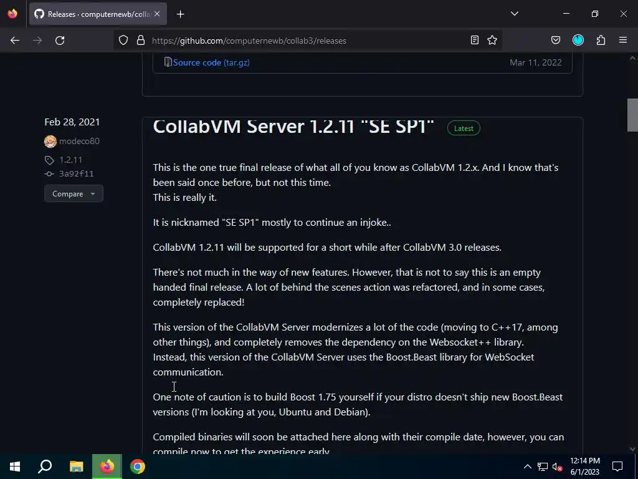Image resolution: width=638 pixels, height=479 pixels.
Task: Click the site security padlock icon
Action: point(141,41)
